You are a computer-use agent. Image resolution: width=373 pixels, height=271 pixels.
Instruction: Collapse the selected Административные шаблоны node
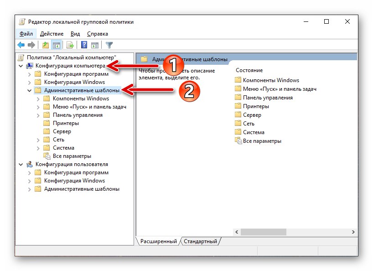coord(30,91)
